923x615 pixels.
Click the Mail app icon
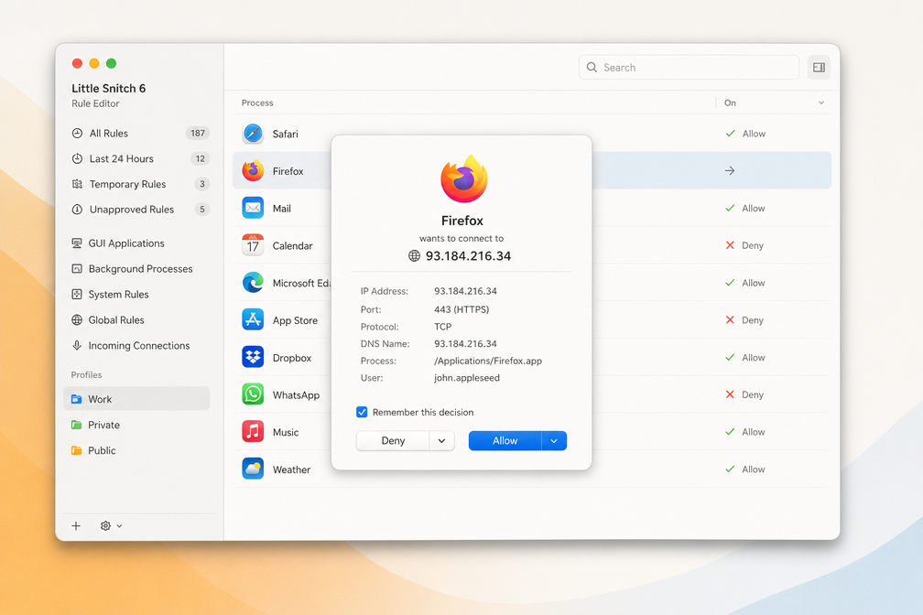pos(253,209)
